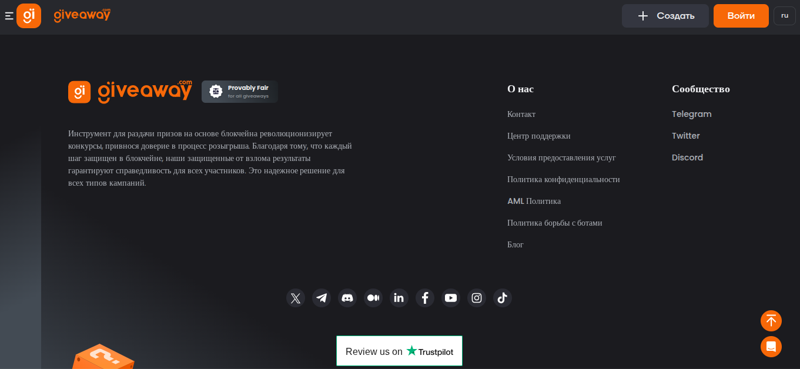
Task: Select the Discord social media icon
Action: point(347,298)
